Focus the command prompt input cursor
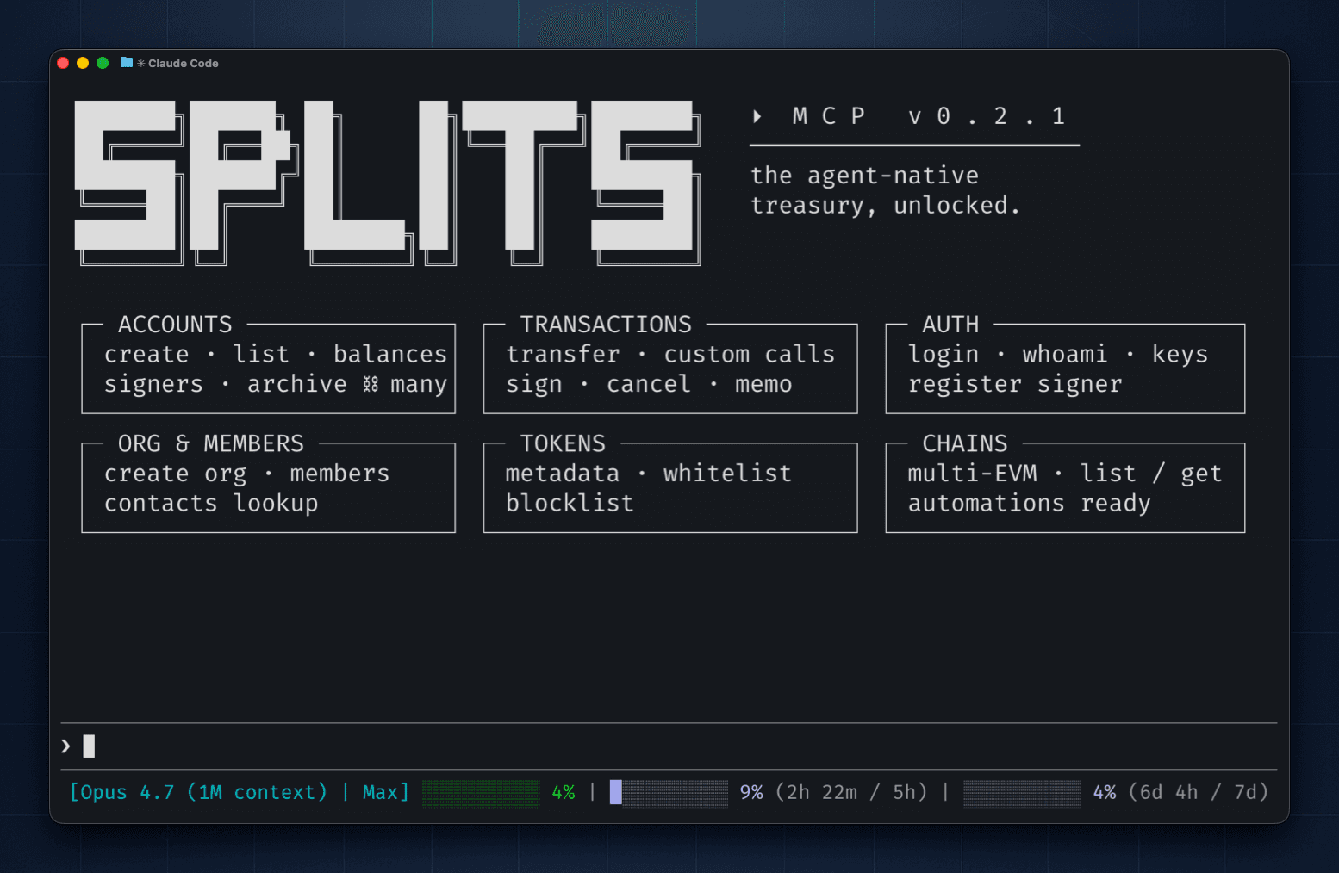 [x=89, y=746]
